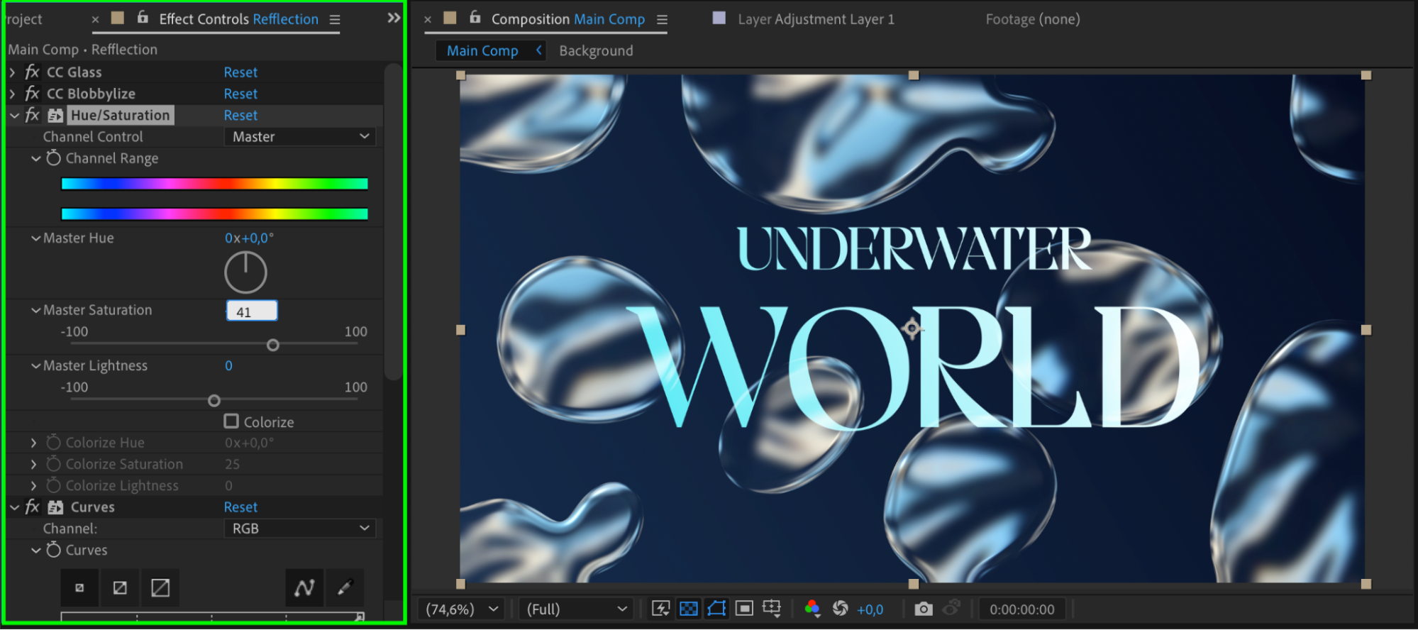Image resolution: width=1418 pixels, height=630 pixels.
Task: Reset the Hue/Saturation effect
Action: pyautogui.click(x=240, y=116)
